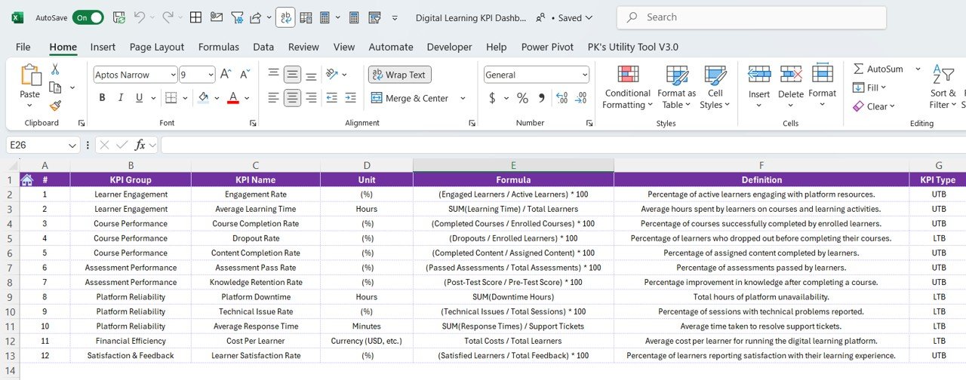Click the Format as Table icon
This screenshot has width=966, height=380.
[x=676, y=75]
